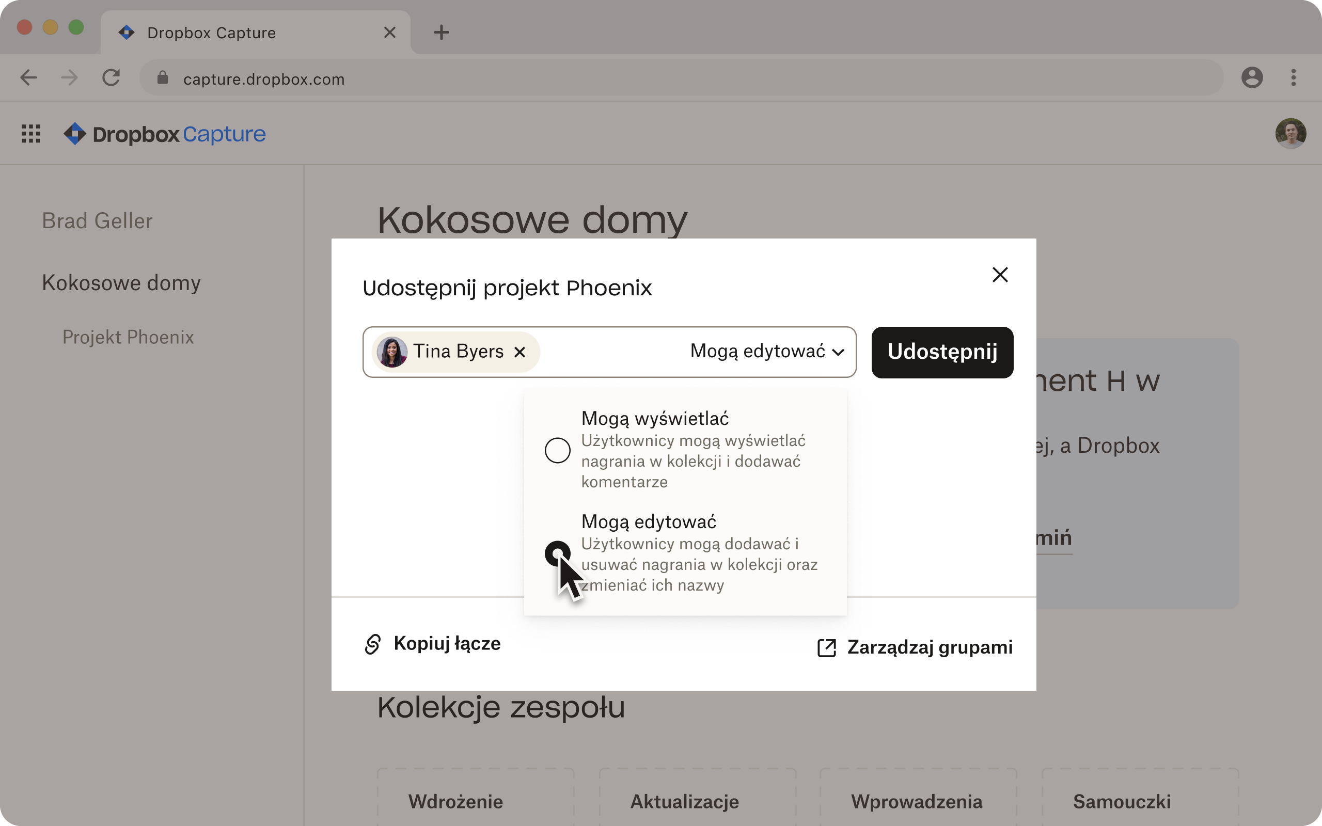Click the lock icon in address bar
This screenshot has height=826, width=1322.
point(162,78)
